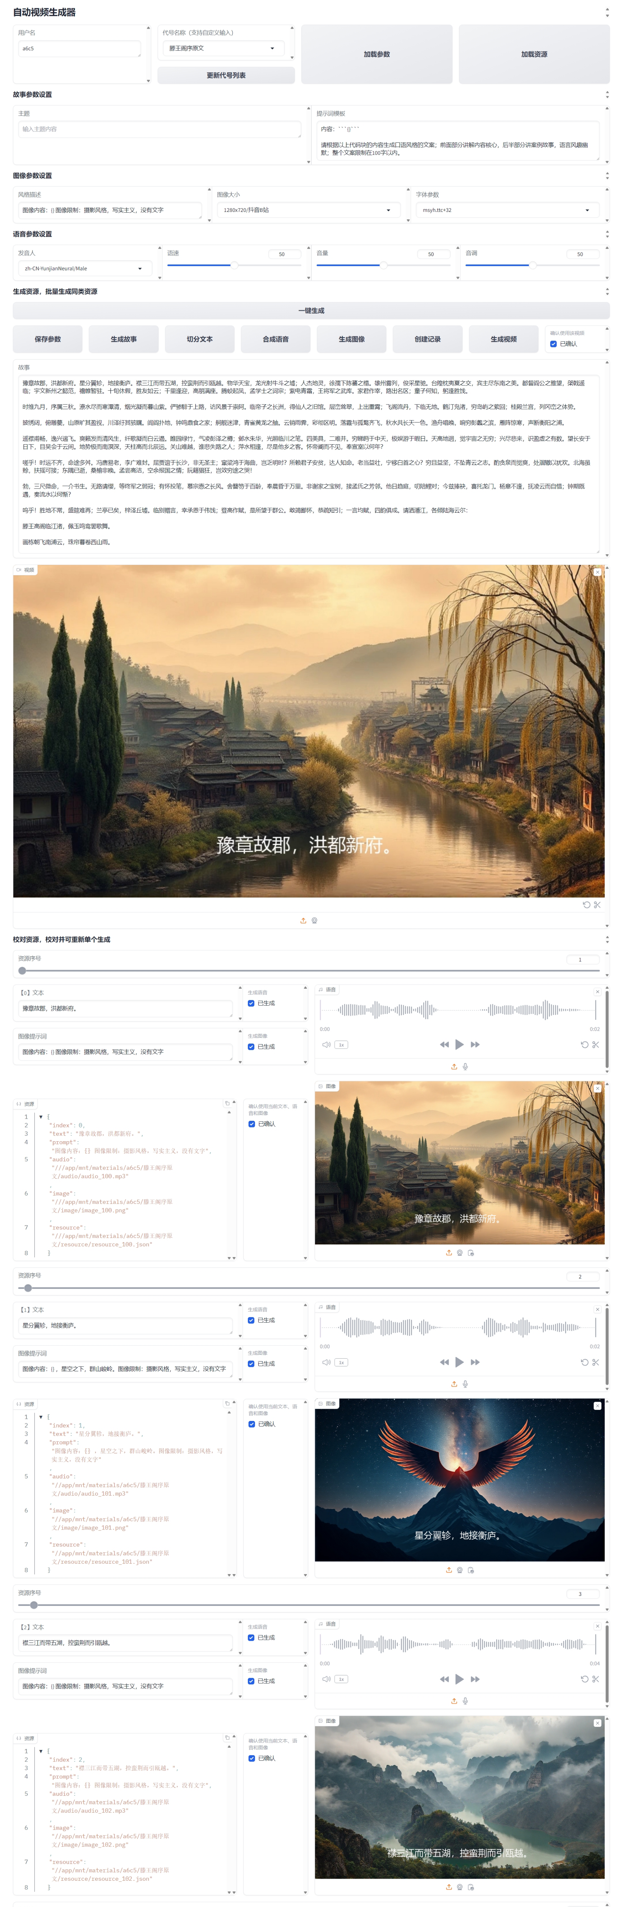Toggle 已确认 checkbox for resource index 2
Image resolution: width=618 pixels, height=1907 pixels.
click(252, 1758)
